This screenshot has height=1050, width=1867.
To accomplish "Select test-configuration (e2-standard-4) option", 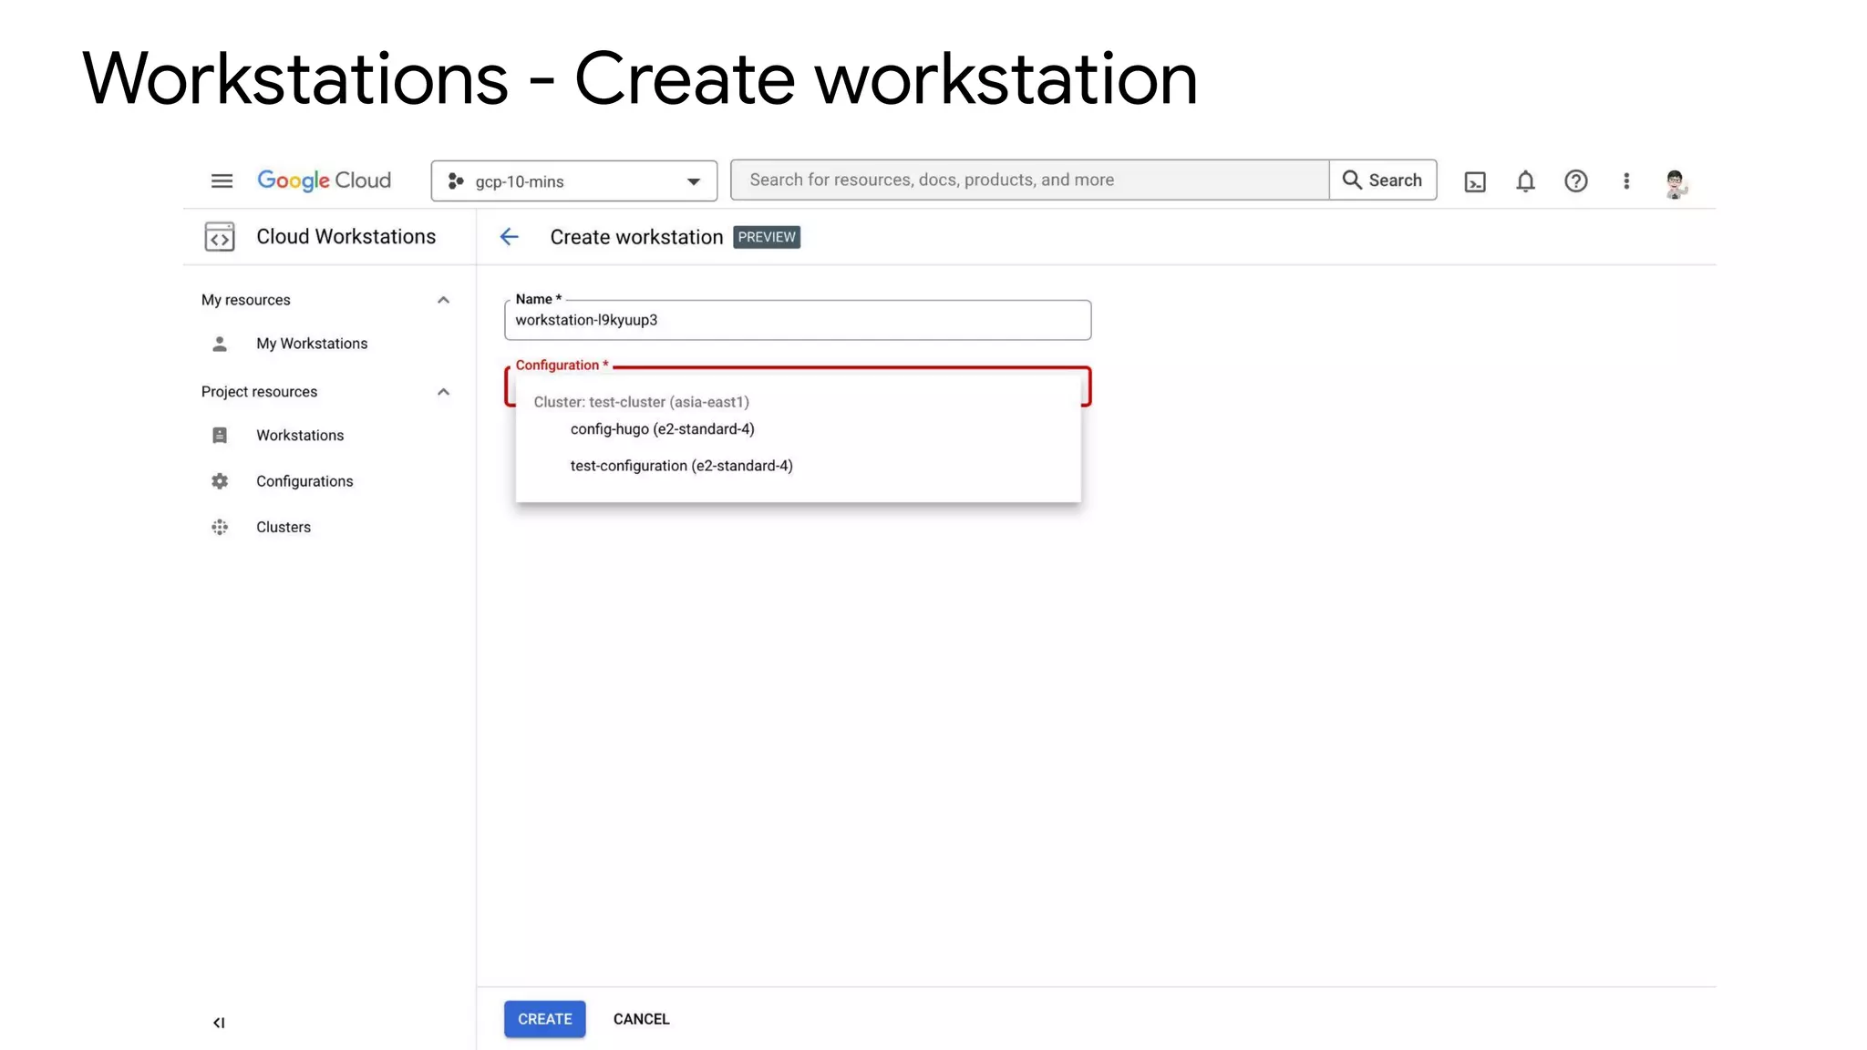I will click(x=799, y=466).
